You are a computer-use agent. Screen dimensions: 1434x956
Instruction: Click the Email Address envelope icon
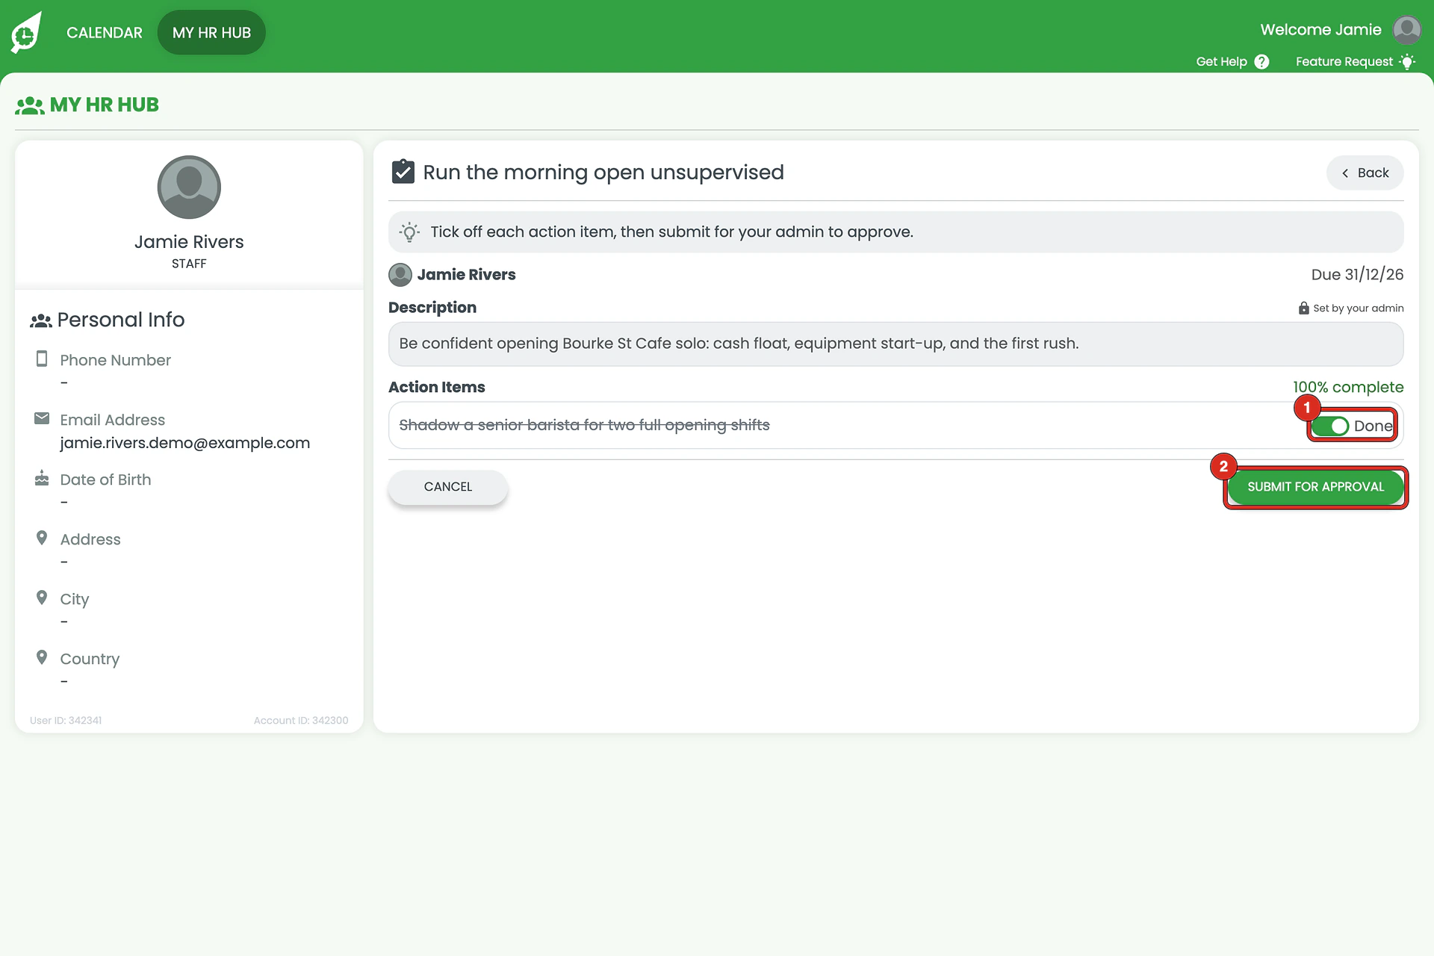click(42, 418)
